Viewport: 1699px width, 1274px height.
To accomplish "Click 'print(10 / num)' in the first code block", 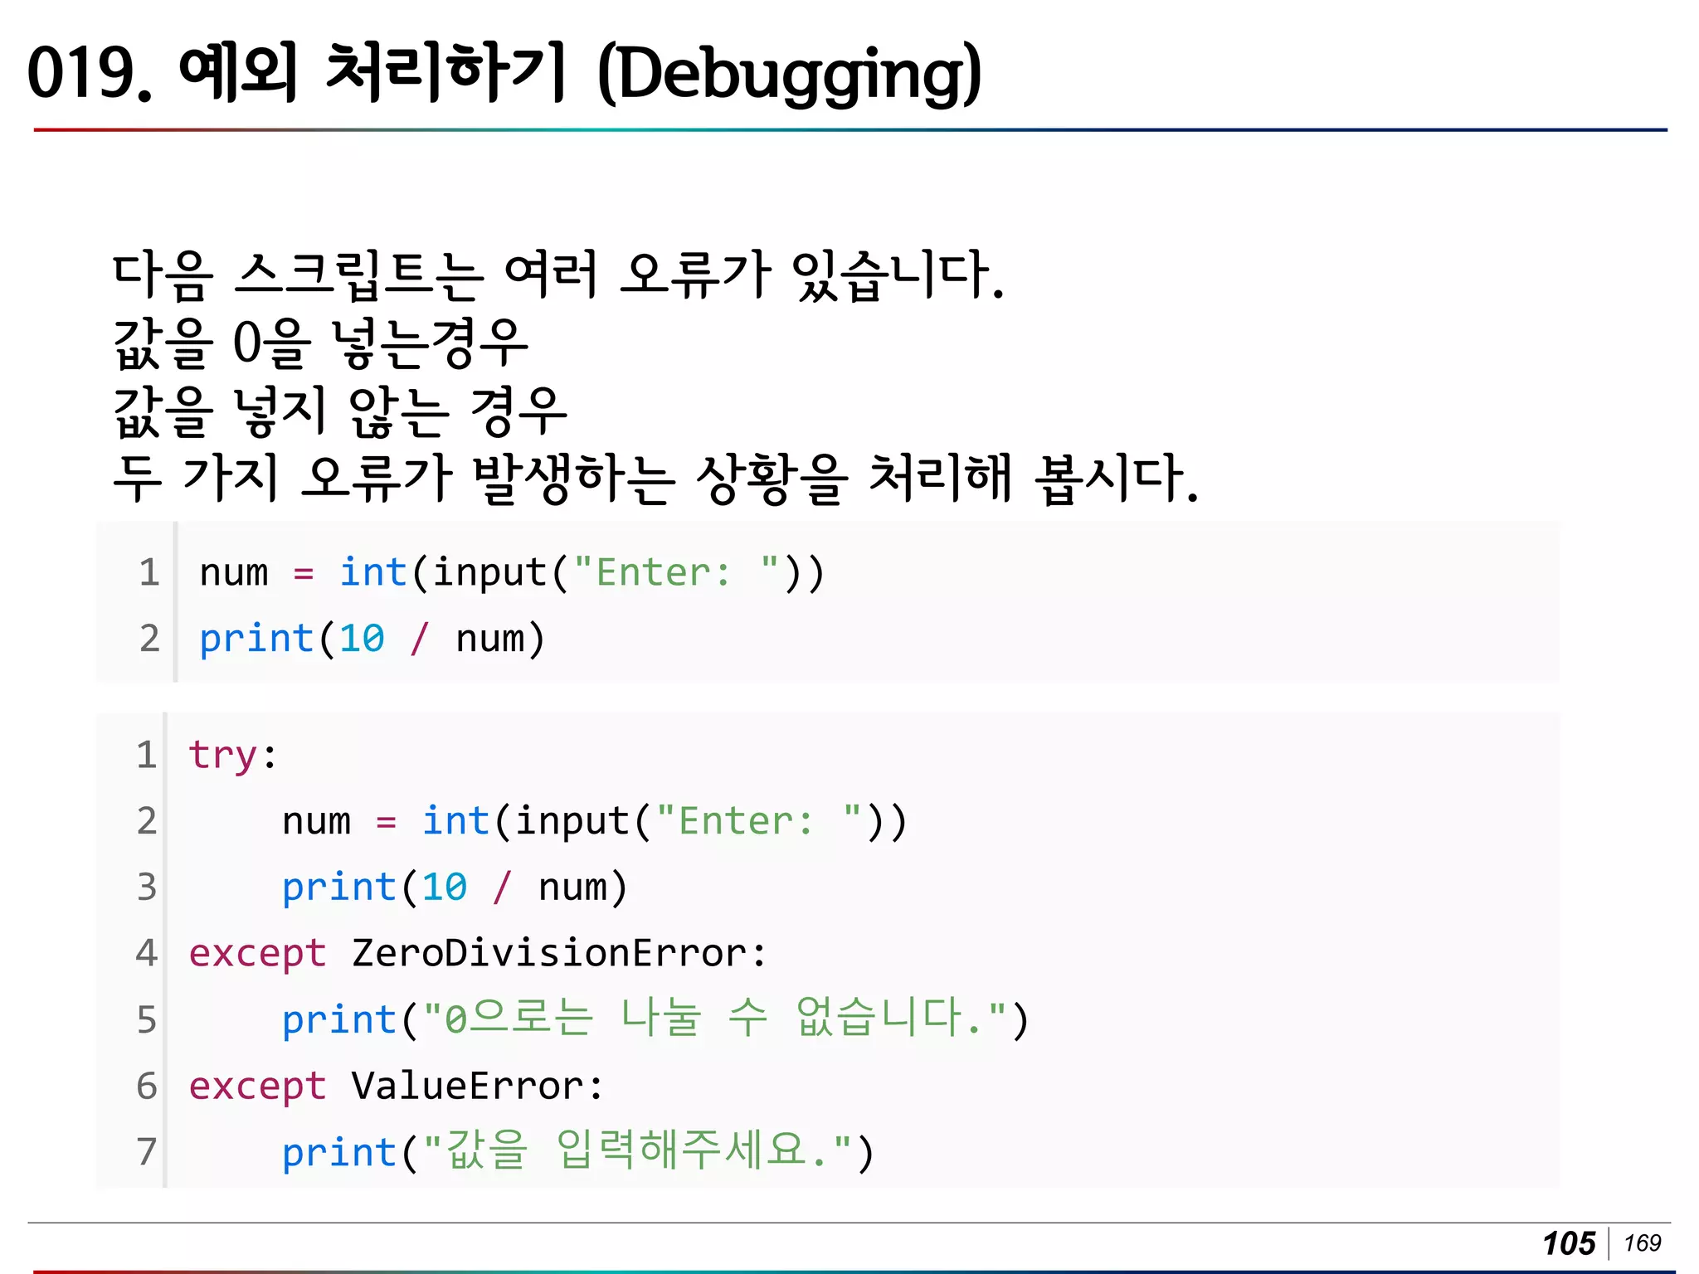I will [372, 639].
